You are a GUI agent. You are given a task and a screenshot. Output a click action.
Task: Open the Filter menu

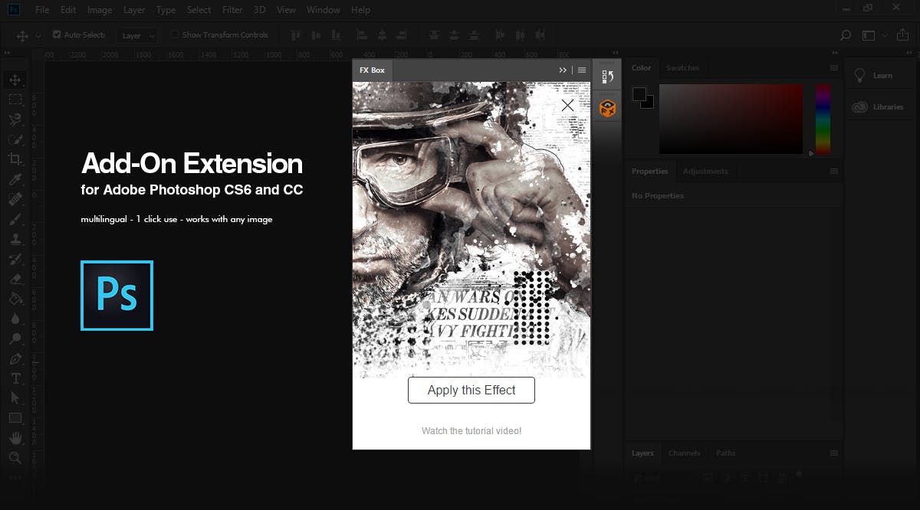coord(232,9)
